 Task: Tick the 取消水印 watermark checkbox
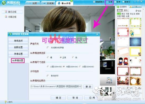pyautogui.click(x=48, y=76)
